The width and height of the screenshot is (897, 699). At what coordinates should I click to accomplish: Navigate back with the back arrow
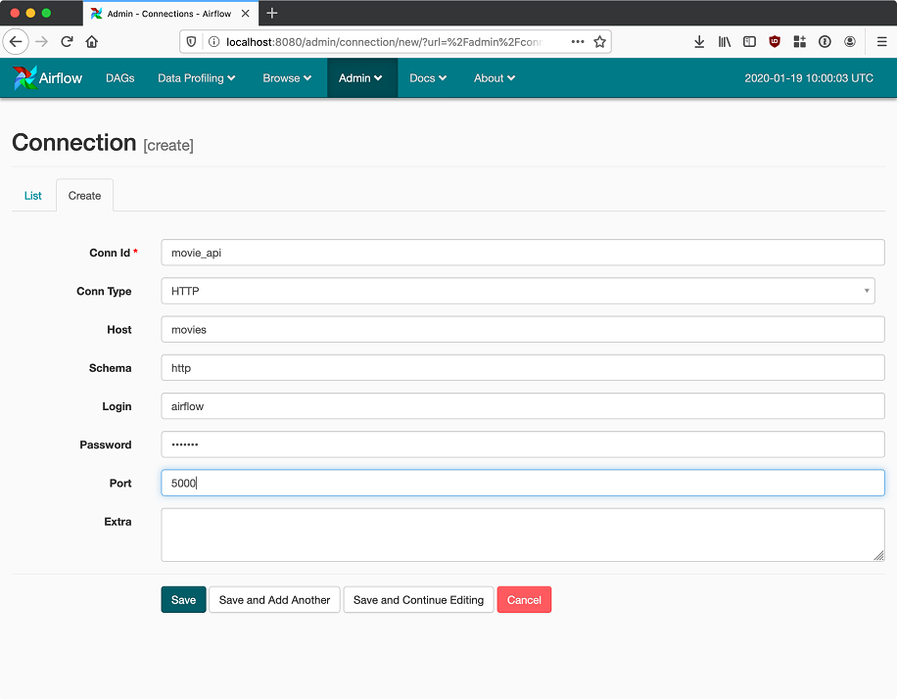(16, 42)
